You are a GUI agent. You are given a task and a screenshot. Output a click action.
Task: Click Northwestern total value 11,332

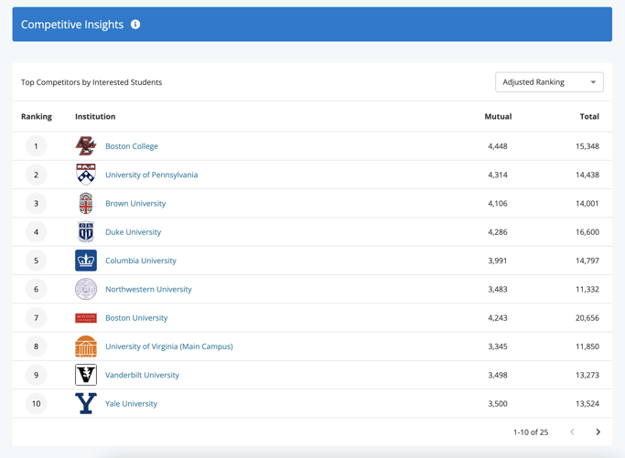[x=587, y=290]
